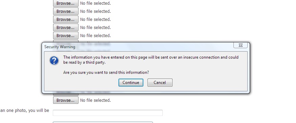The width and height of the screenshot is (296, 123).
Task: Close the Security Warning dialog with X
Action: point(241,45)
